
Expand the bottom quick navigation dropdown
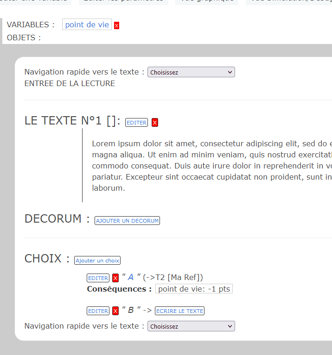[191, 326]
